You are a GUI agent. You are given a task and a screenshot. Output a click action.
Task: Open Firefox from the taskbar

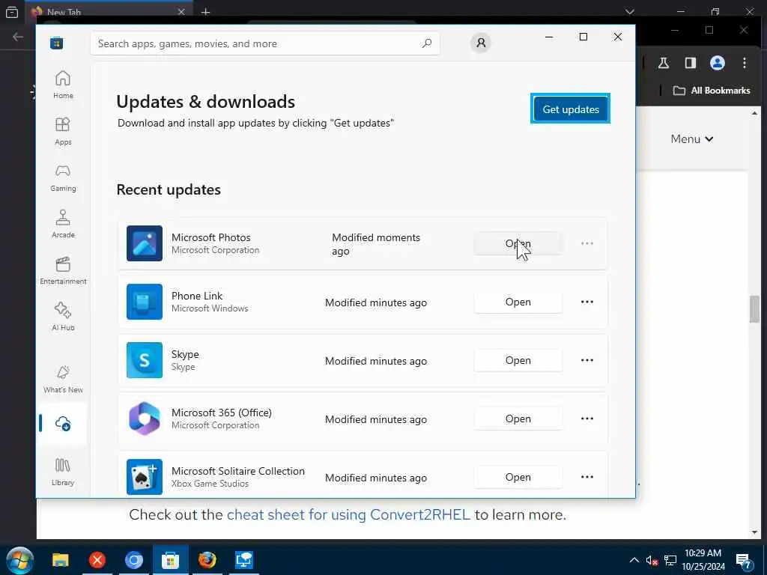207,560
